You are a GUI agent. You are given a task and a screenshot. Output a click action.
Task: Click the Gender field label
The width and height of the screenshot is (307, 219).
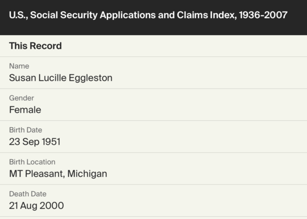pos(22,98)
